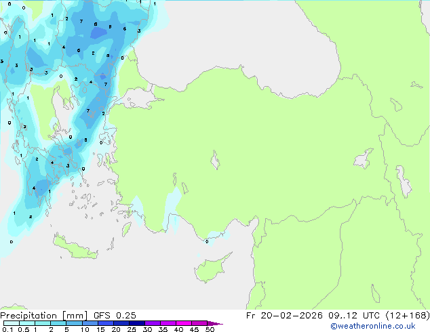The width and height of the screenshot is (430, 332).
Task: Click the island of Crete on the map
Action: [75, 248]
